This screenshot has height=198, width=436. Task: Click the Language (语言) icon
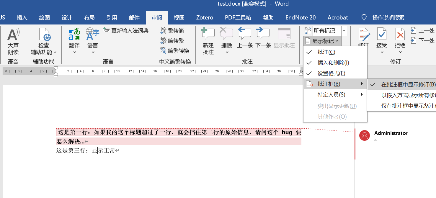pyautogui.click(x=92, y=34)
